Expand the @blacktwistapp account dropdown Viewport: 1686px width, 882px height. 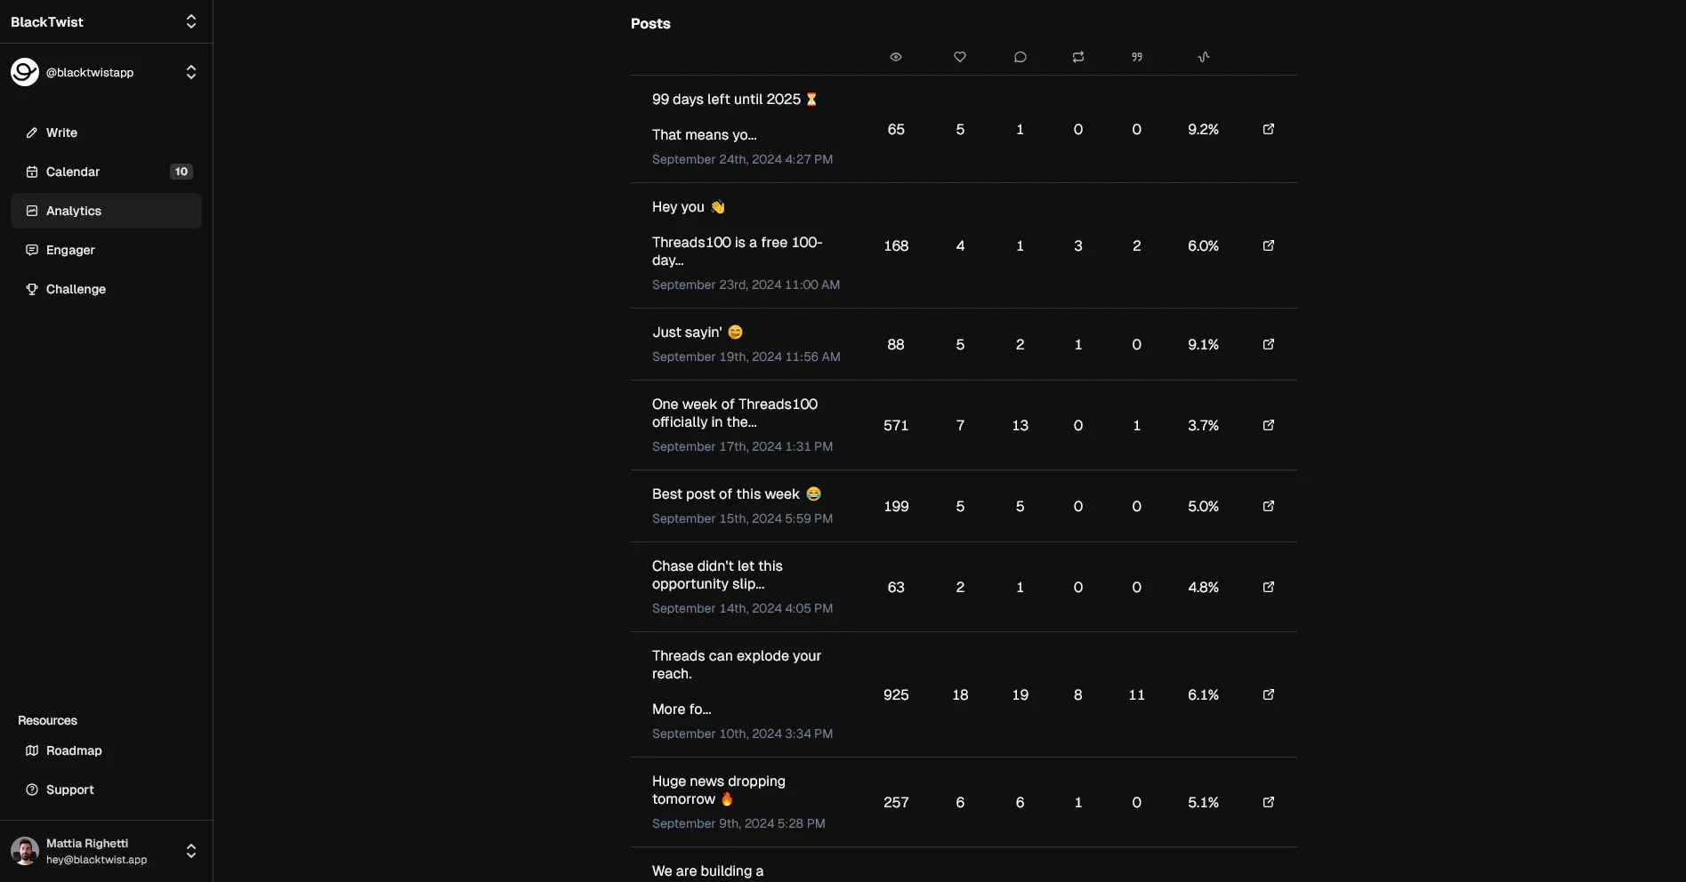191,72
